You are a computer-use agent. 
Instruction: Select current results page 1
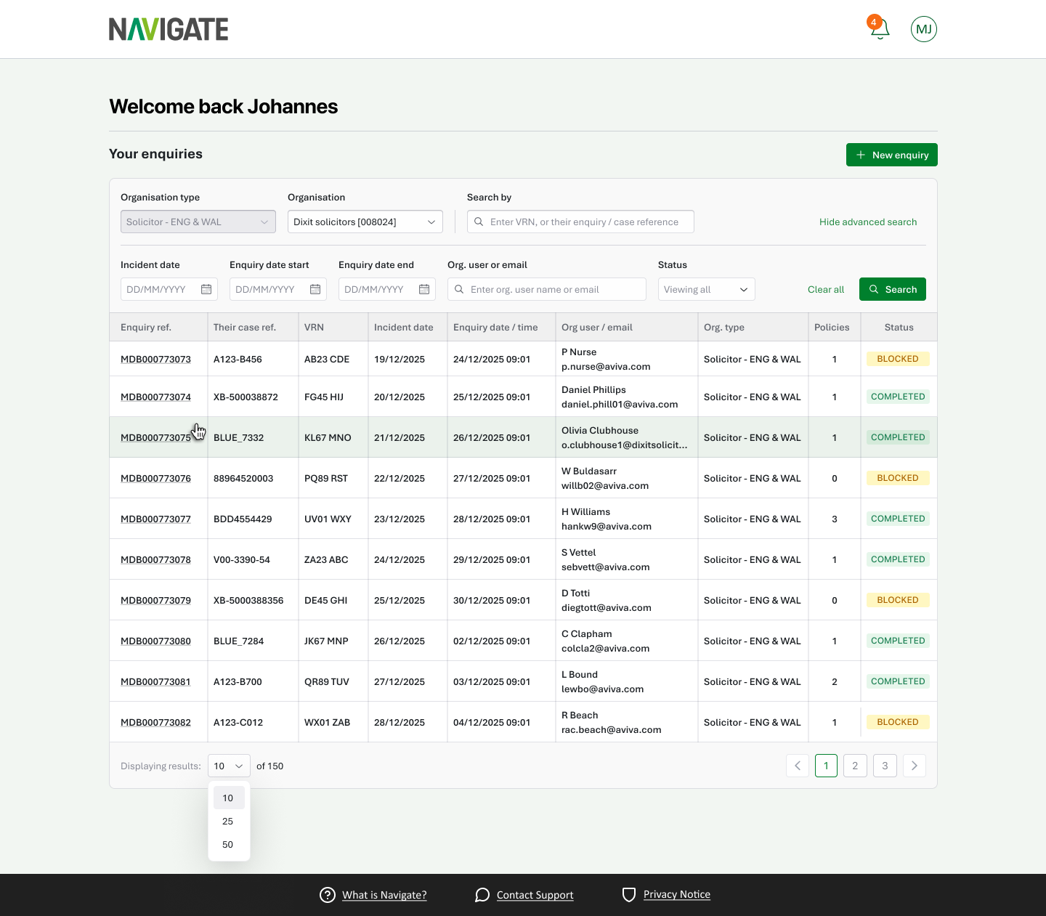pyautogui.click(x=827, y=766)
